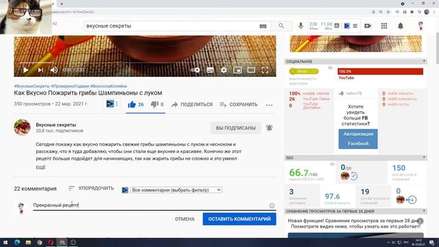
Task: Open Opera from taskbar
Action: [51, 242]
